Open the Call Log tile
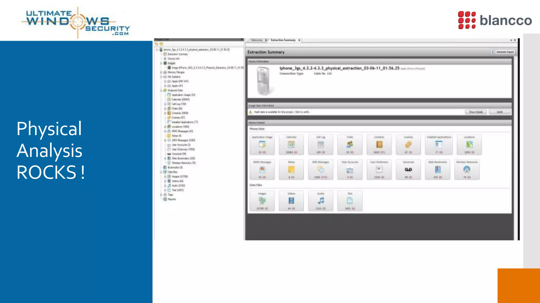Image resolution: width=540 pixels, height=303 pixels. pyautogui.click(x=321, y=145)
